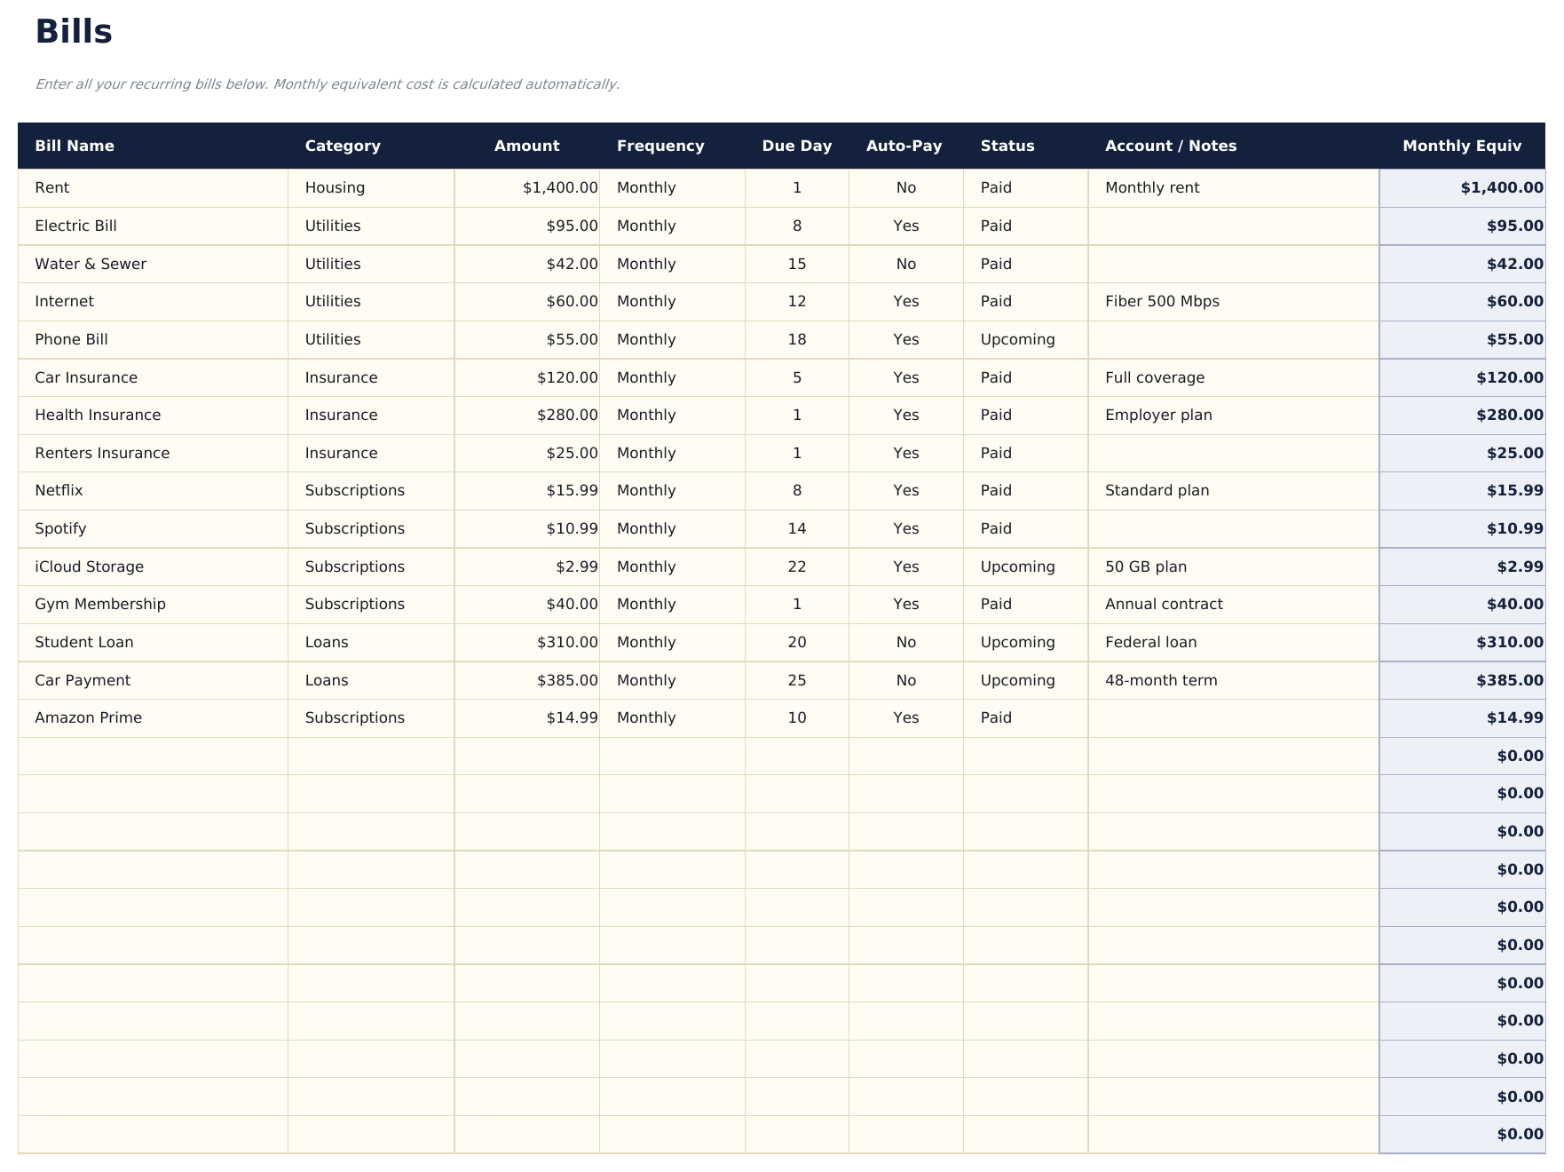
Task: Click the Account / Notes column header
Action: (1171, 146)
